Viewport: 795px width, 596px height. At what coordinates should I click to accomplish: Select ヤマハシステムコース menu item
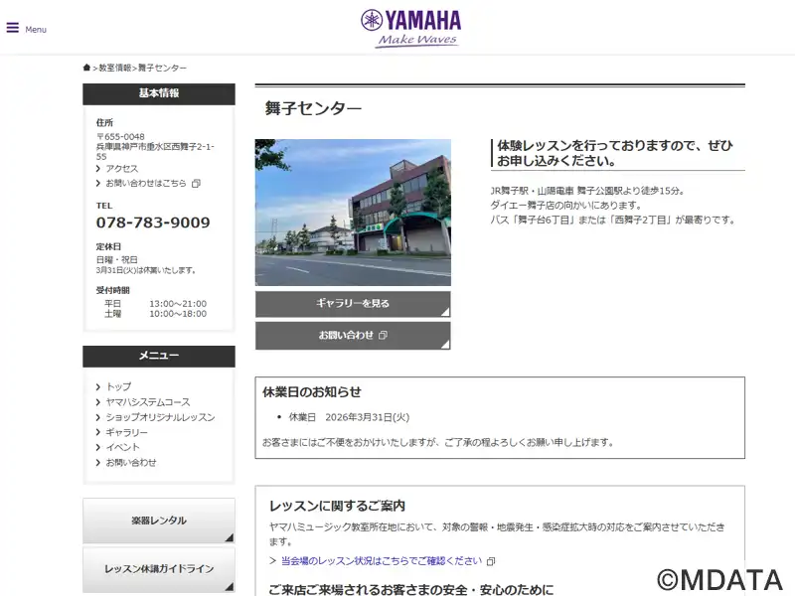[x=147, y=402]
